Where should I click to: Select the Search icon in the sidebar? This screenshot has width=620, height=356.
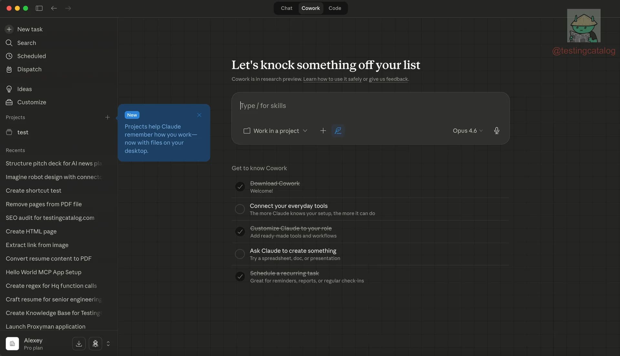pos(9,43)
